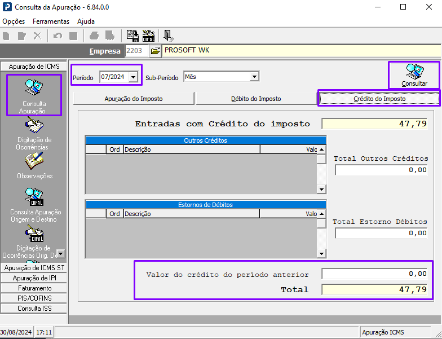Click the Ord column header in Outros Créditos

[115, 149]
